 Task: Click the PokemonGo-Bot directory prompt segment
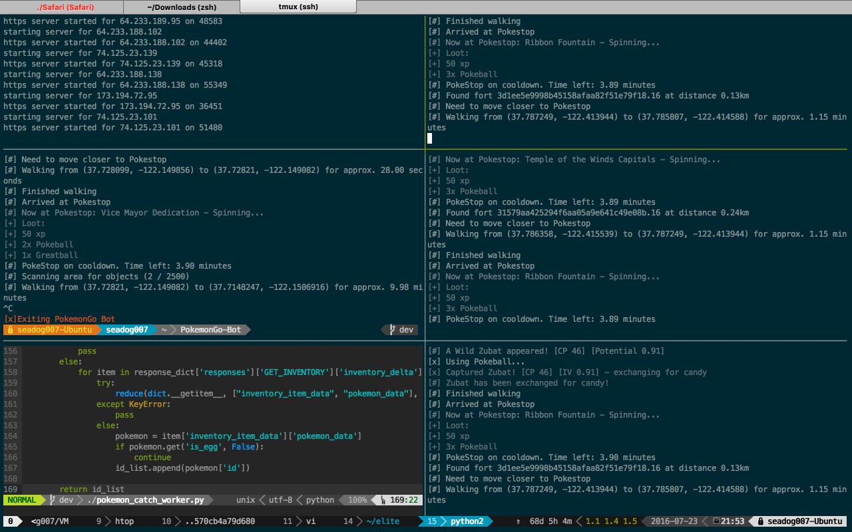[x=210, y=330]
